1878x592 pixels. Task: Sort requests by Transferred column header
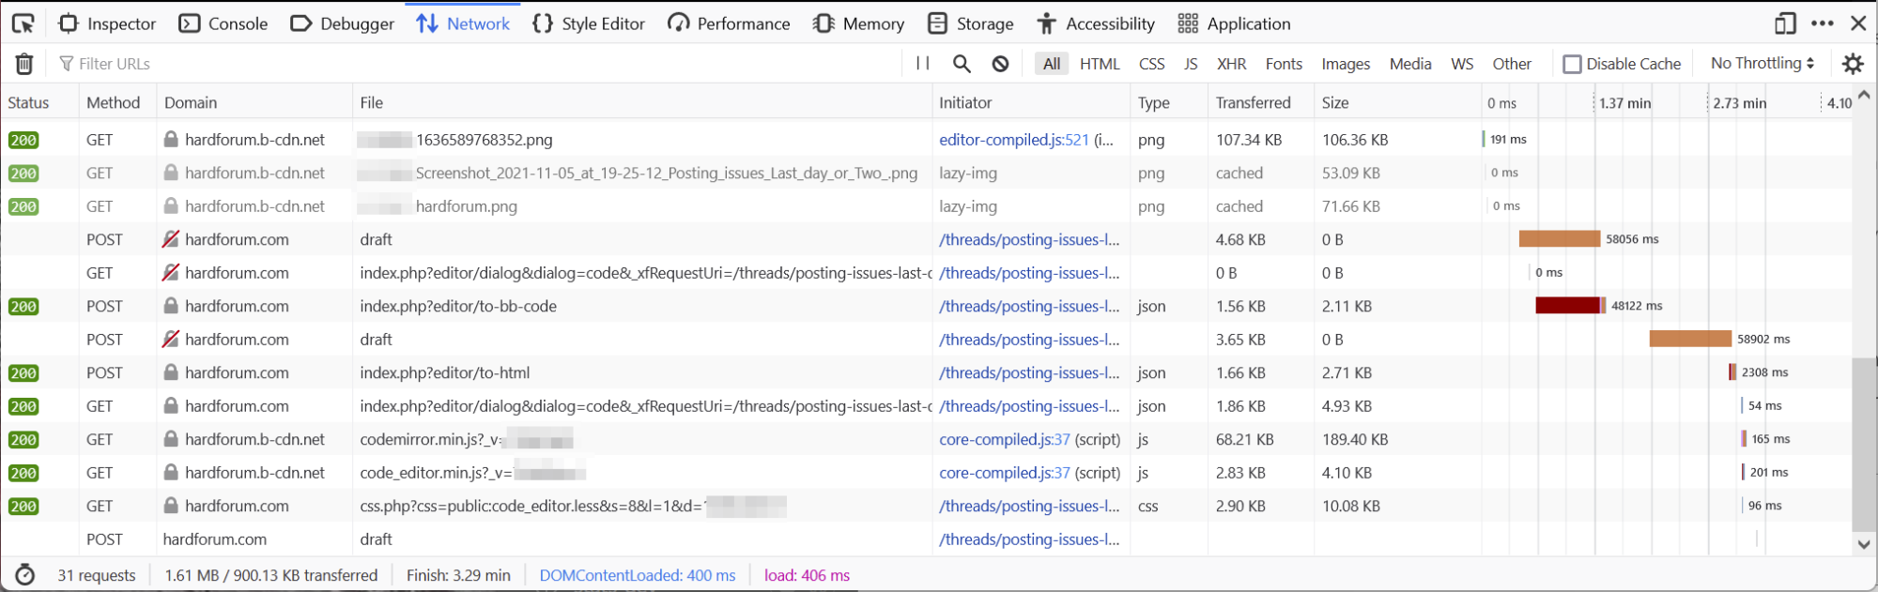pyautogui.click(x=1253, y=102)
